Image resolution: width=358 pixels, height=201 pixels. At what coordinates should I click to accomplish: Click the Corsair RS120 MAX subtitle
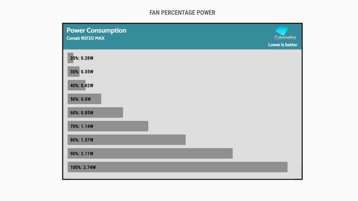point(85,38)
